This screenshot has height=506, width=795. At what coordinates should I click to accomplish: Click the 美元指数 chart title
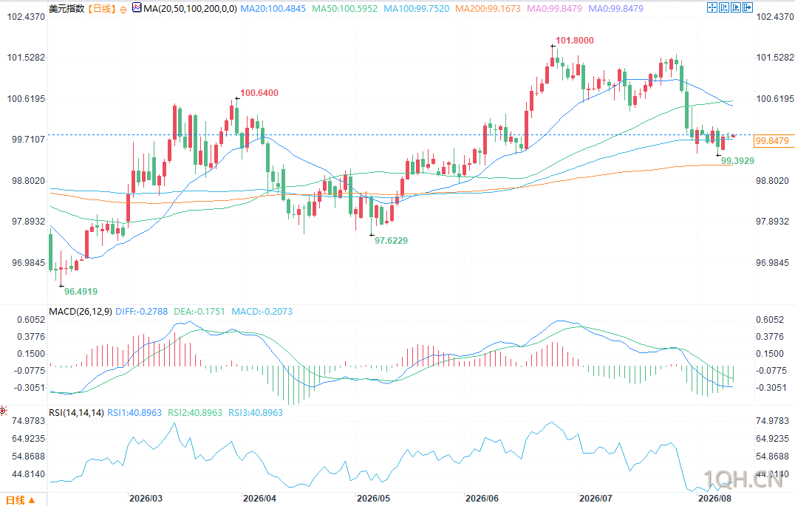coord(66,9)
